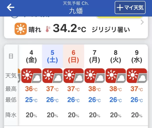This screenshot has height=128, width=152.
Task: Tap the red thermometer icon
Action: pos(48,29)
